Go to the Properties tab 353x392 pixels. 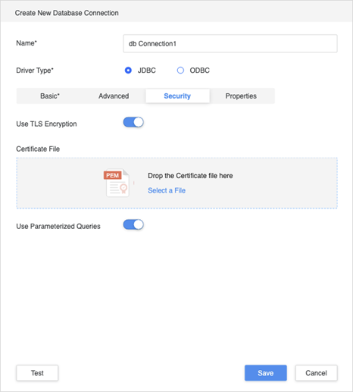[241, 96]
